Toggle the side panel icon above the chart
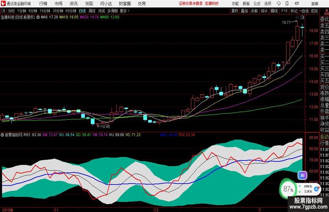329x212 pixels. coord(302,17)
